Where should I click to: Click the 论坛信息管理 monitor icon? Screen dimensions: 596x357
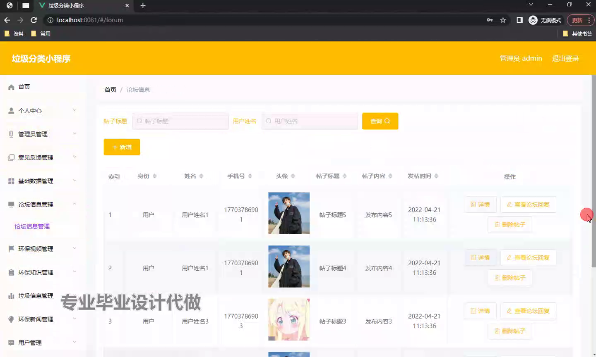(11, 205)
